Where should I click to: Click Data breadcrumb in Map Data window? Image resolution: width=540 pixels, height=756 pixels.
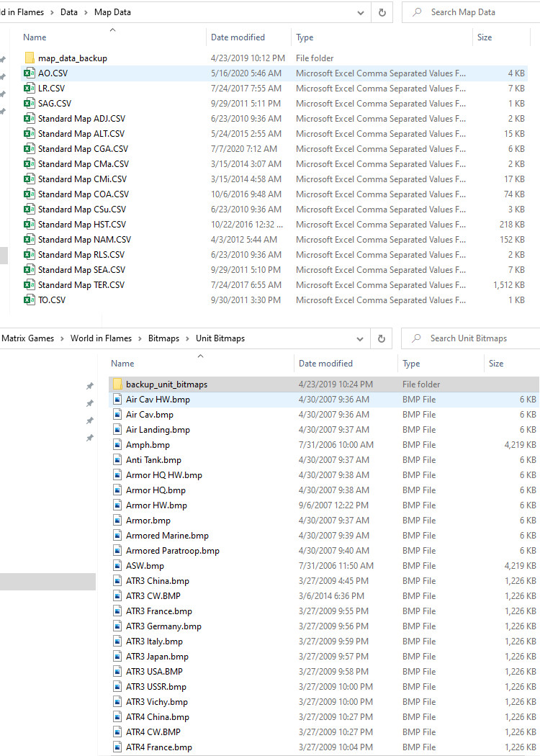click(69, 12)
